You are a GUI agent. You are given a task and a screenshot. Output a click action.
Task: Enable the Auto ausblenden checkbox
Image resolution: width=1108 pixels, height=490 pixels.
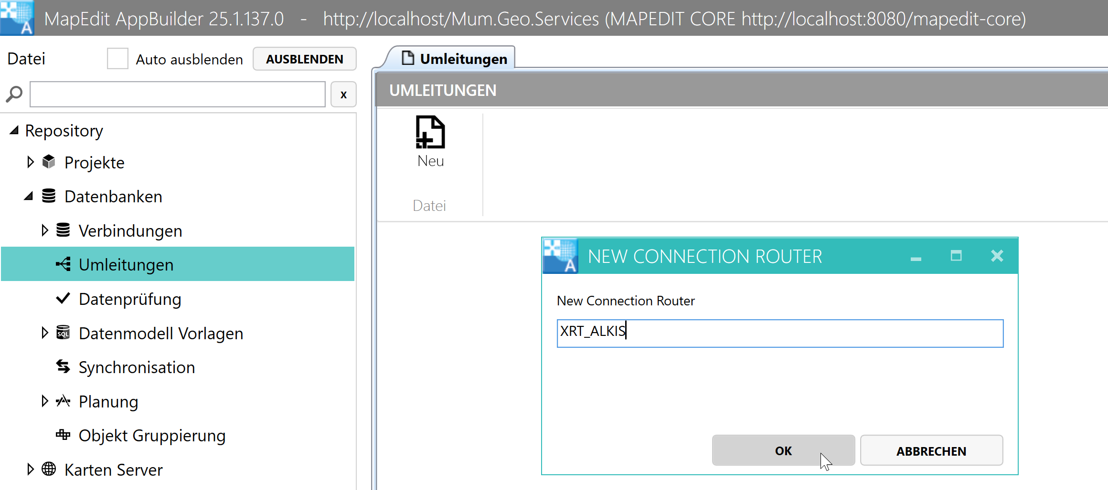(117, 59)
